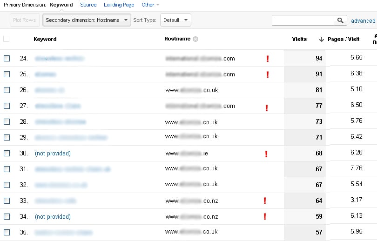This screenshot has height=241, width=377.
Task: Click pages per visit value 6.38
Action: click(357, 74)
